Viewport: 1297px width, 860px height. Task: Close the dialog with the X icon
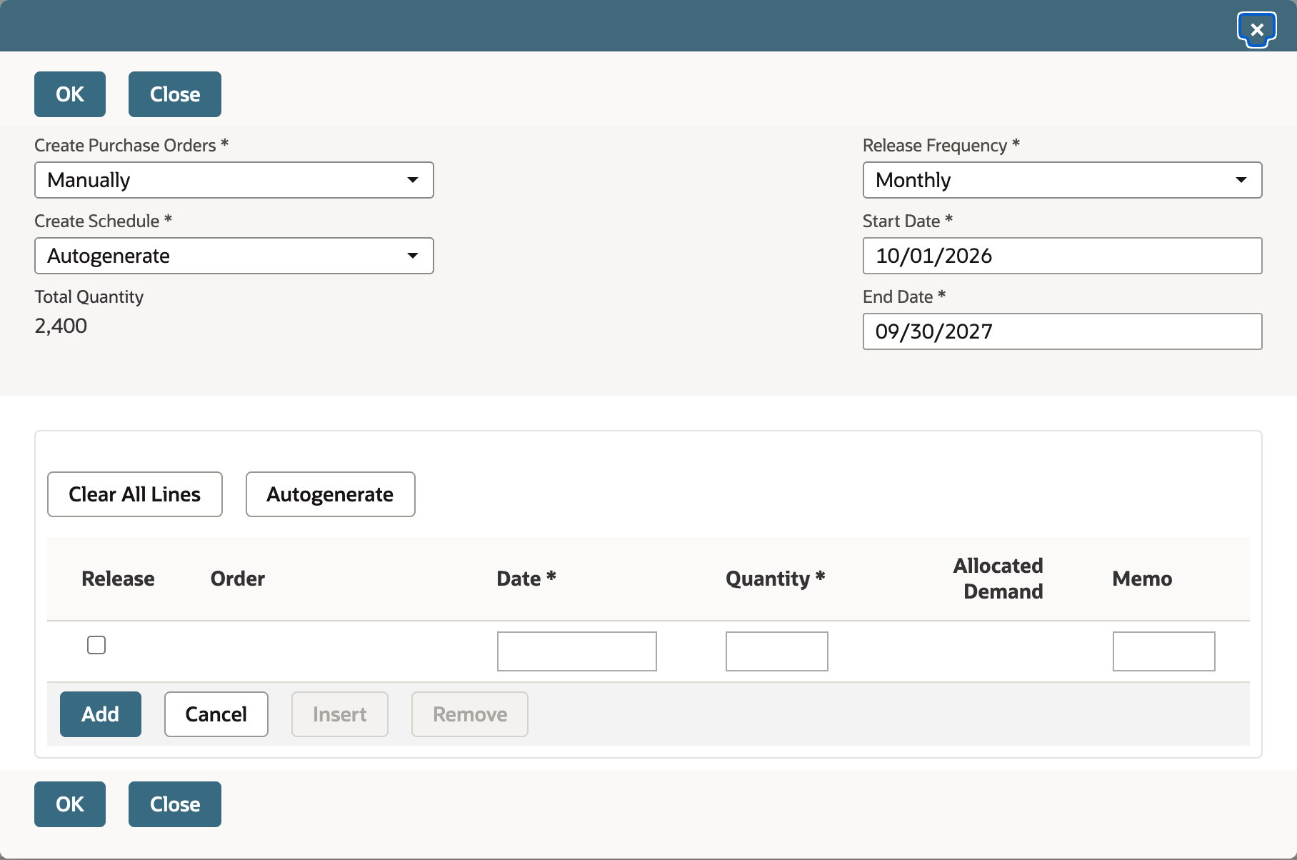1257,30
